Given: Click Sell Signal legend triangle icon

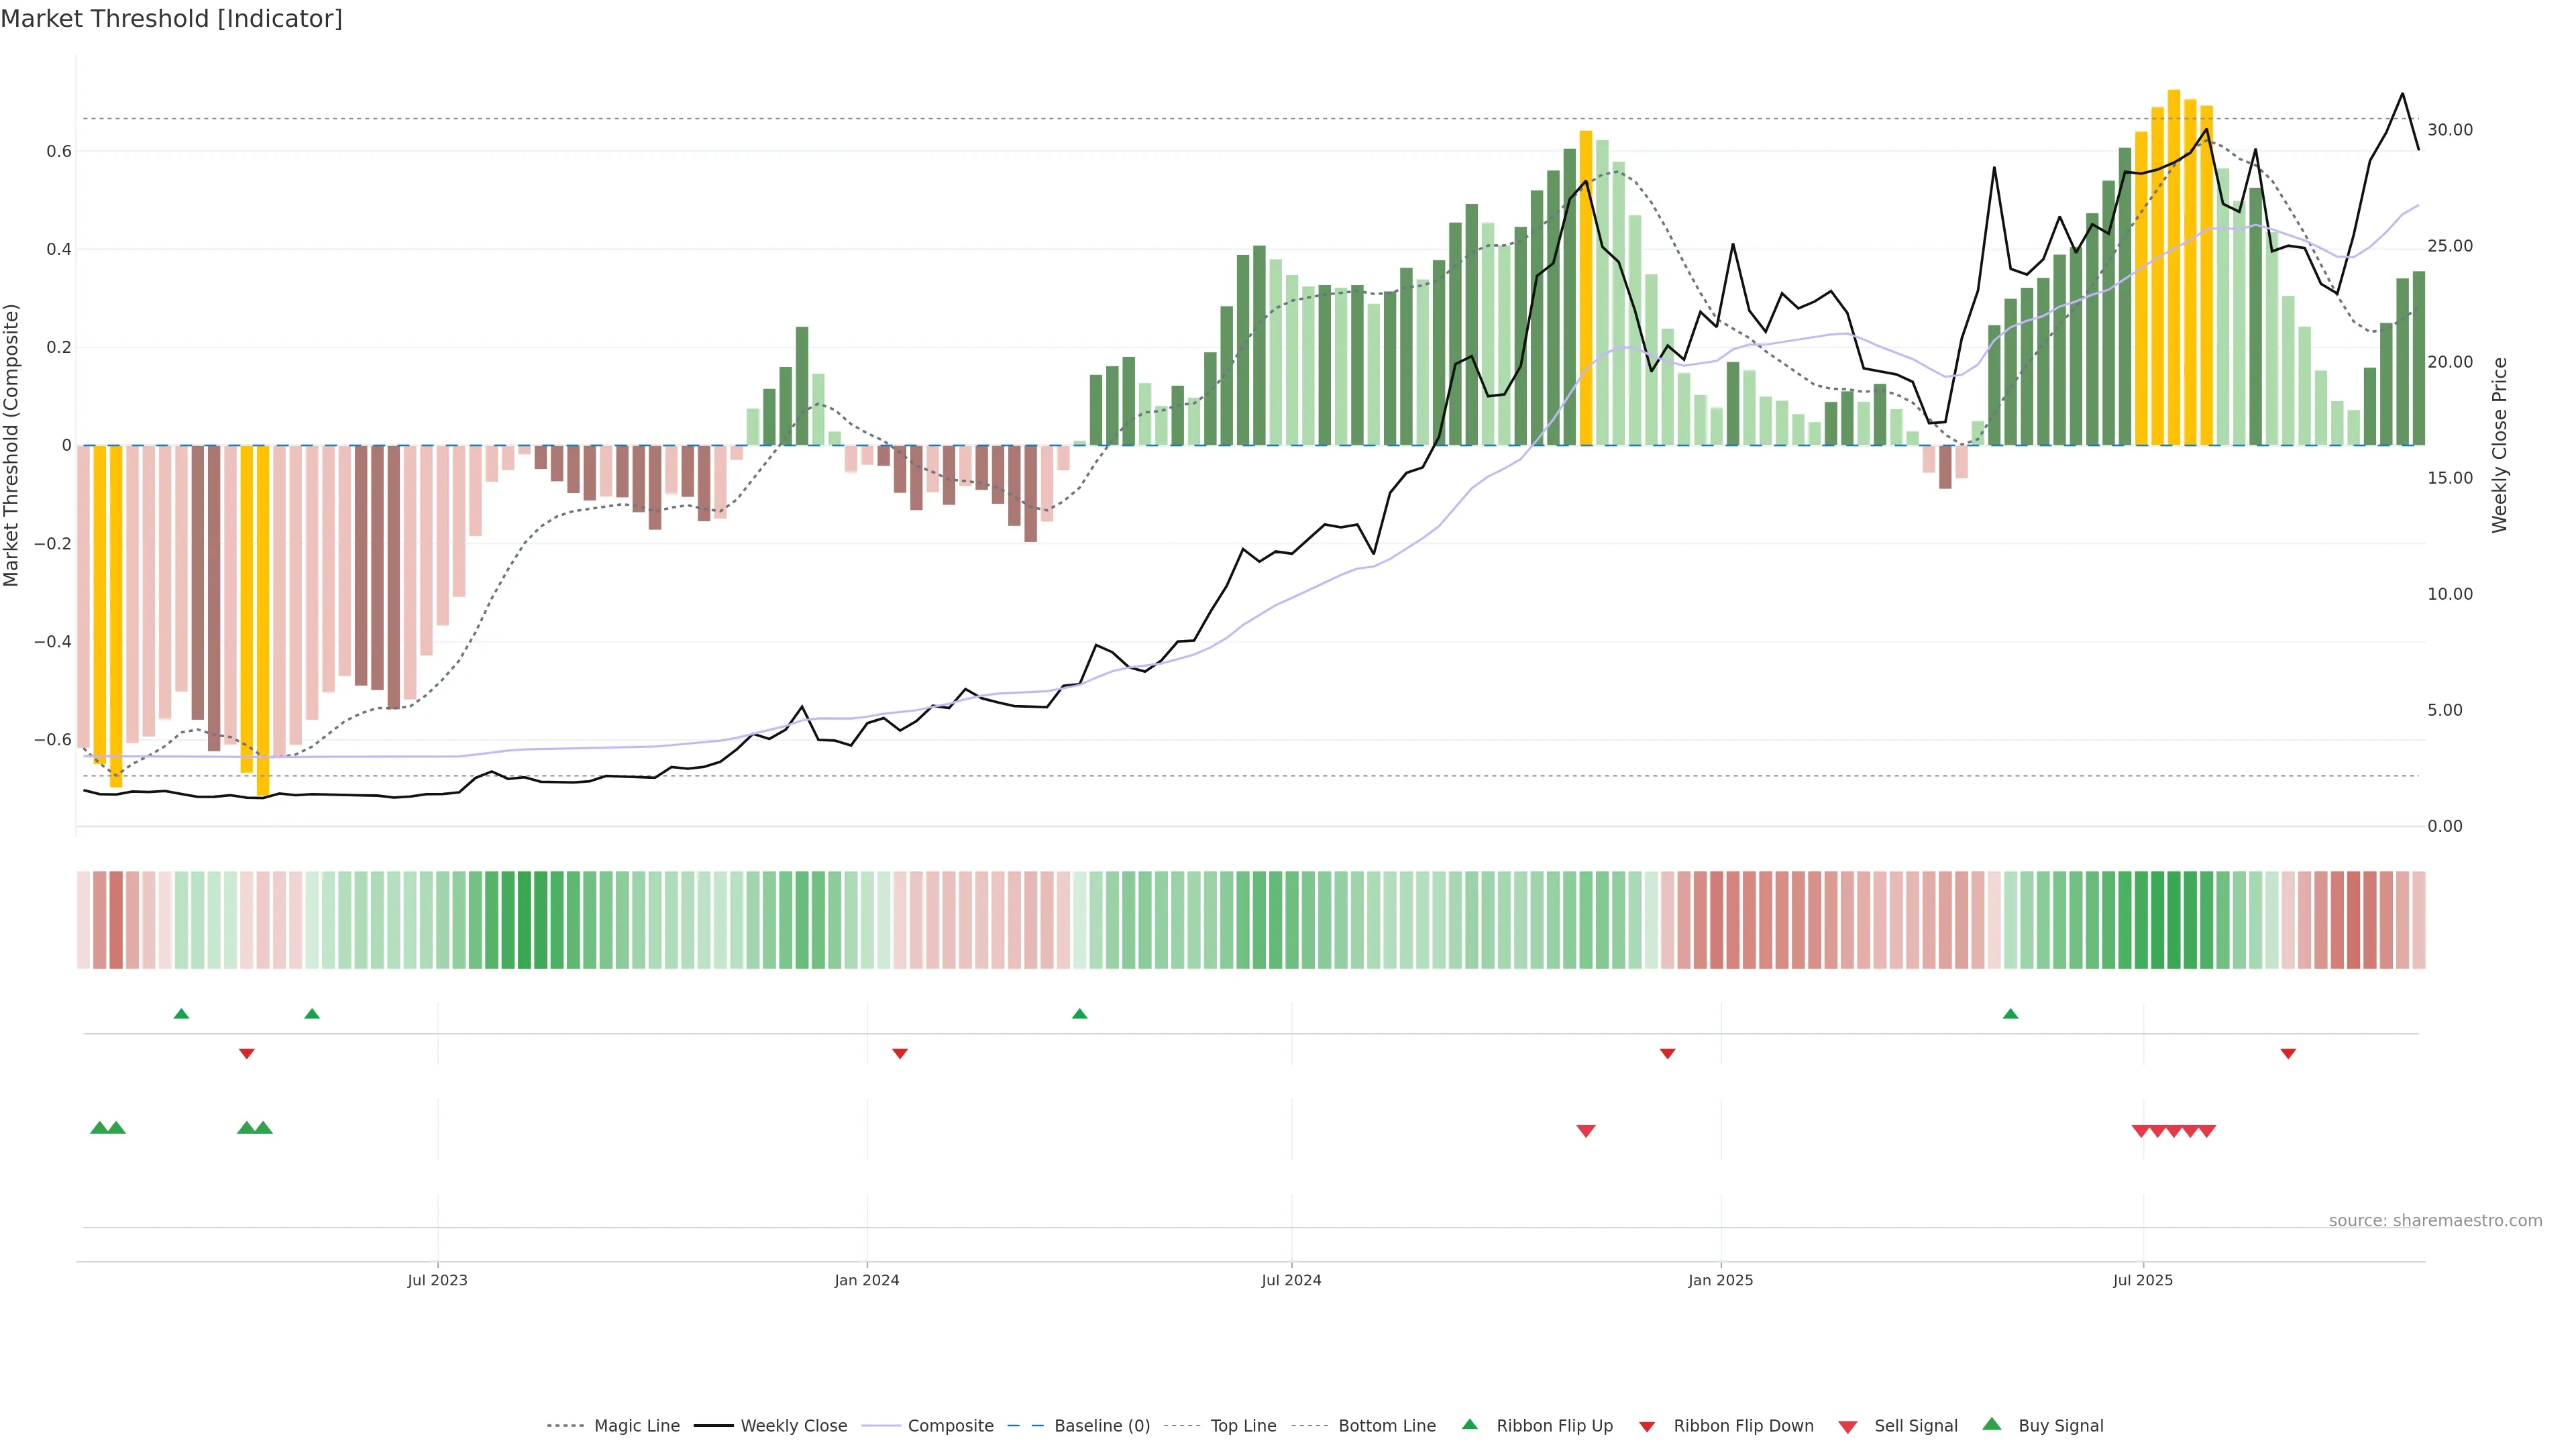Looking at the screenshot, I should tap(1848, 1427).
